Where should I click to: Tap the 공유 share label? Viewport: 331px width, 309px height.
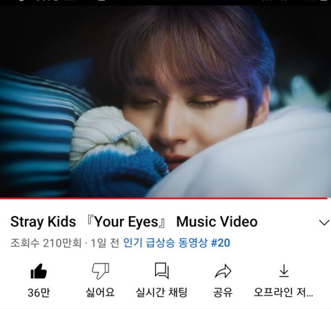(223, 292)
